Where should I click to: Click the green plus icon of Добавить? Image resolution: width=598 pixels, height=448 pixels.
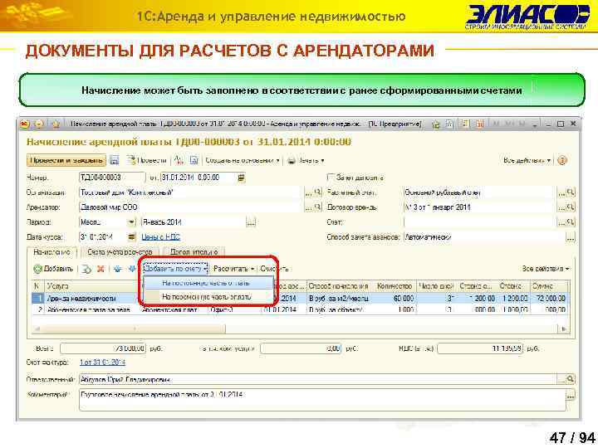click(x=37, y=269)
